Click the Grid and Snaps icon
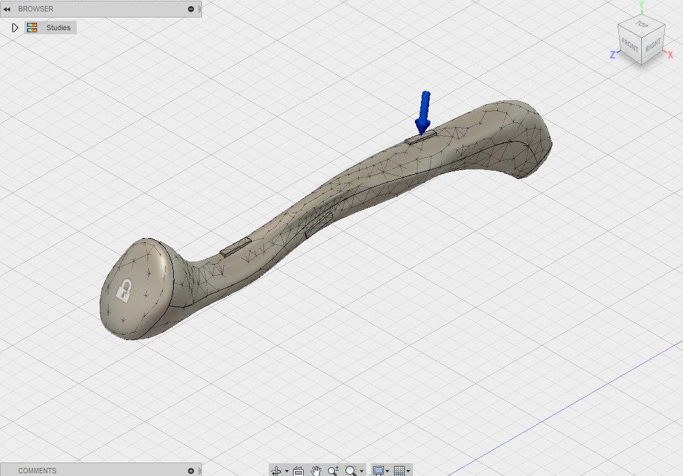 [x=399, y=471]
